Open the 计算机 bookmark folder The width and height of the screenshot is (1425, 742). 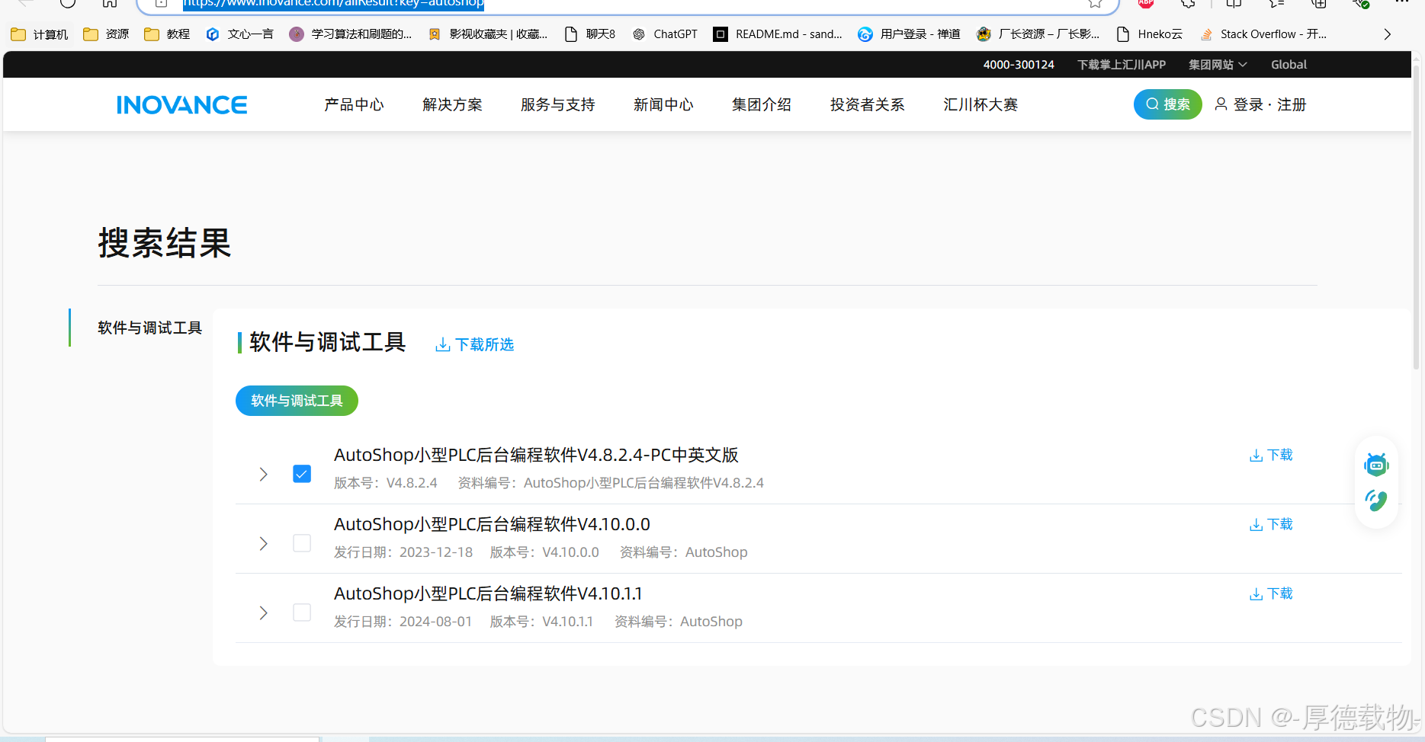coord(40,34)
